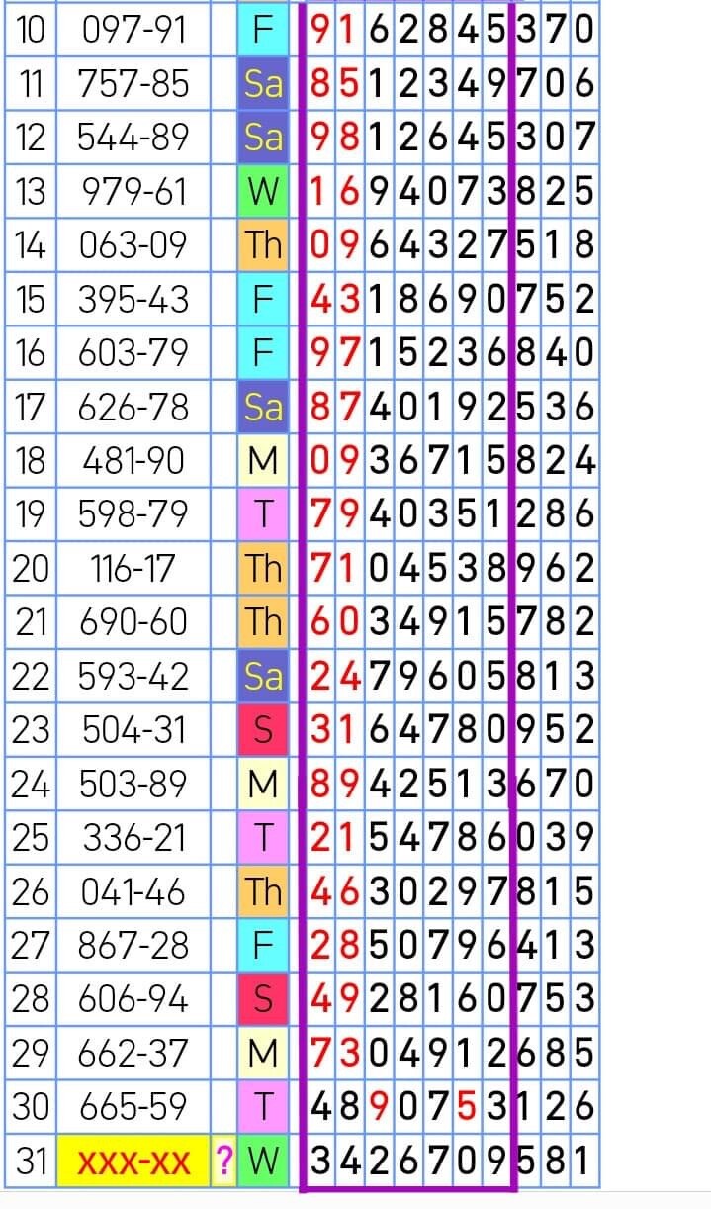Click the M day cell beside 662-37

[x=263, y=1052]
